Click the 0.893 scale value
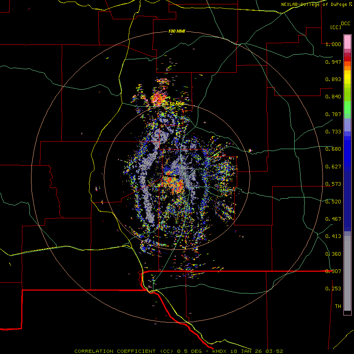 pyautogui.click(x=333, y=79)
